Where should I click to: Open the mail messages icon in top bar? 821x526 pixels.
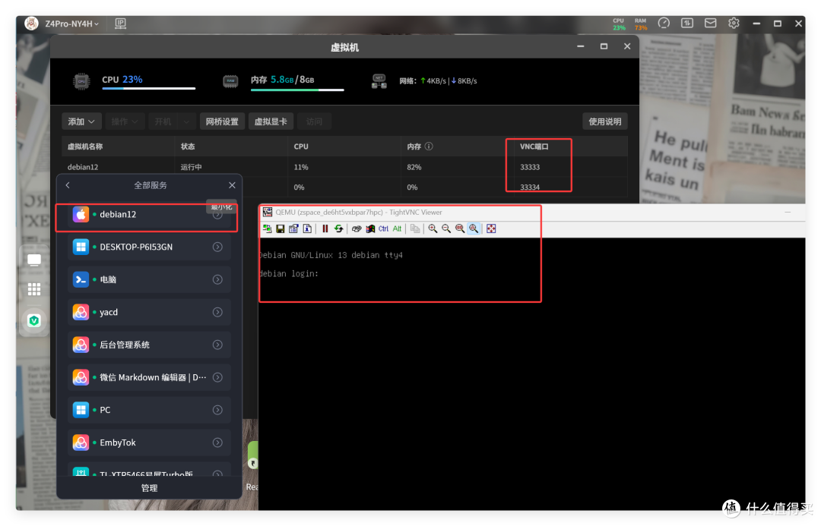(711, 23)
